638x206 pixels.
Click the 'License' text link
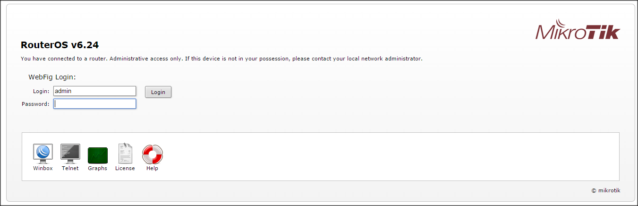coord(125,168)
